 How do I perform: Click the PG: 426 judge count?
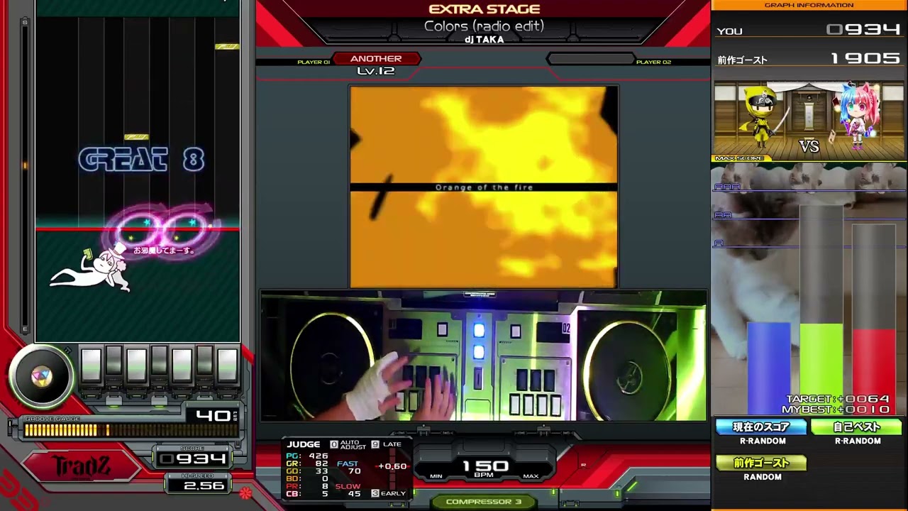coord(307,456)
